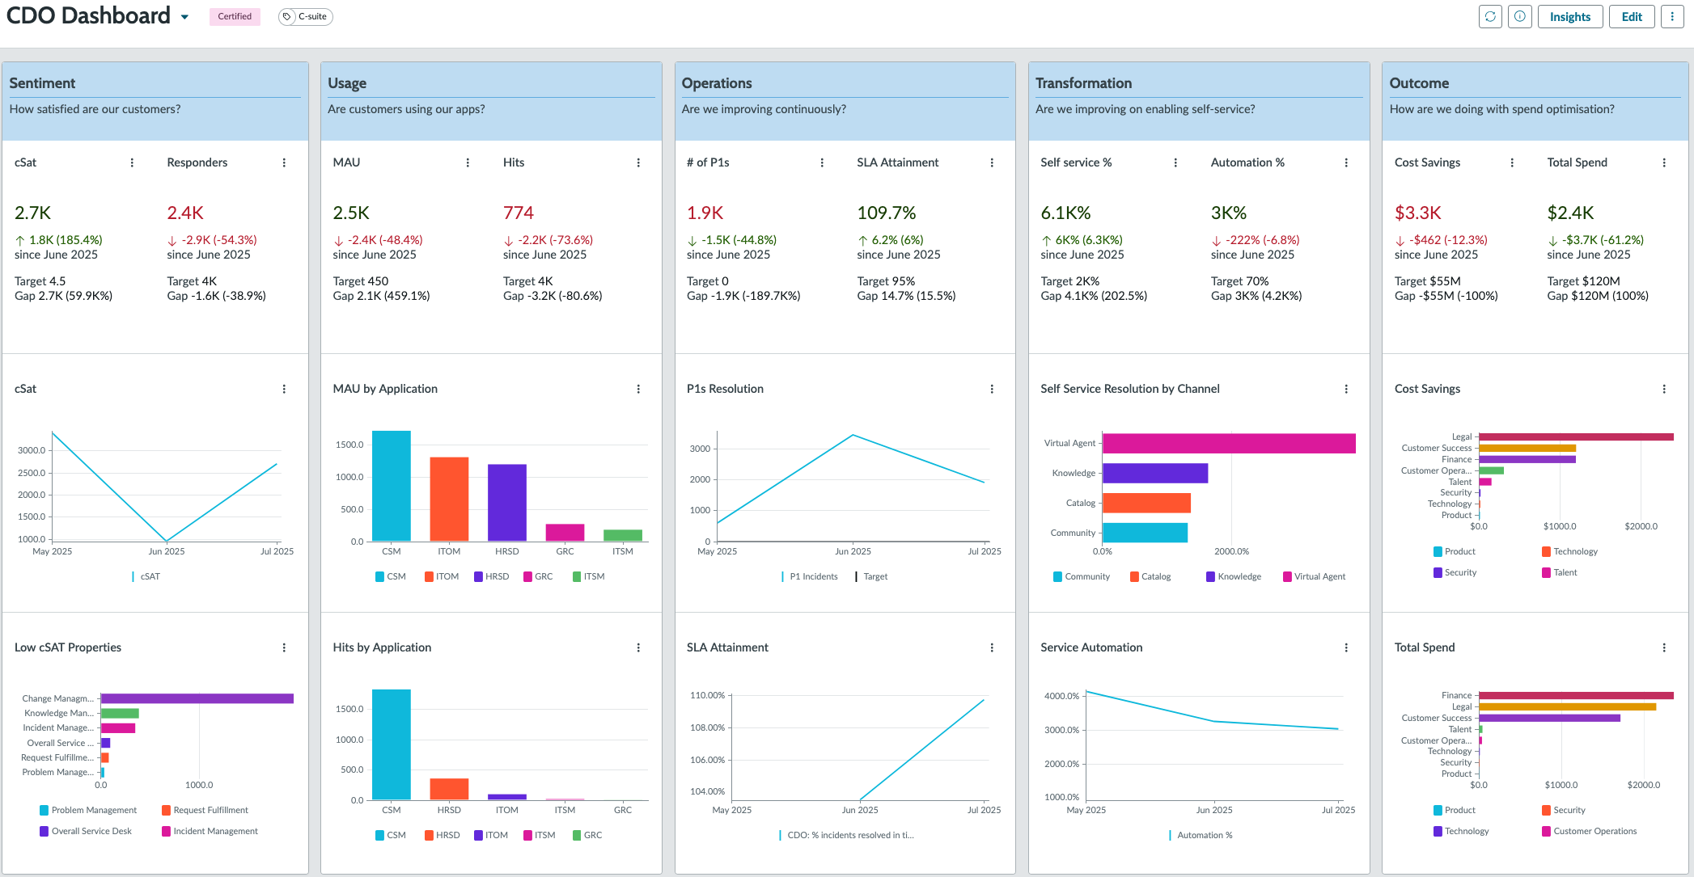Open the Responders widget options menu

point(284,162)
